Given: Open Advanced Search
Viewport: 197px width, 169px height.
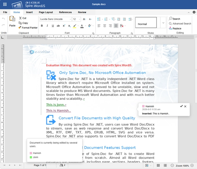Looking at the screenshot, I should (x=180, y=24).
